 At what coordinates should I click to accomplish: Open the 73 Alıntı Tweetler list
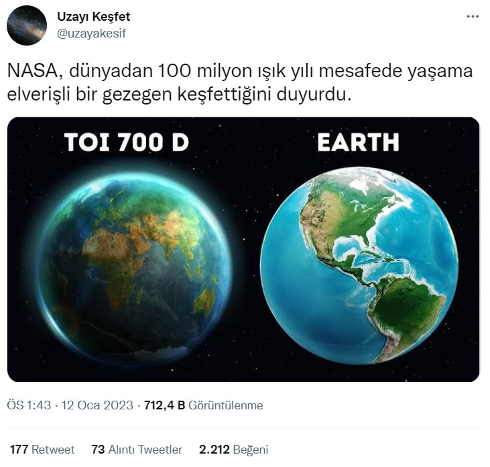click(x=137, y=450)
